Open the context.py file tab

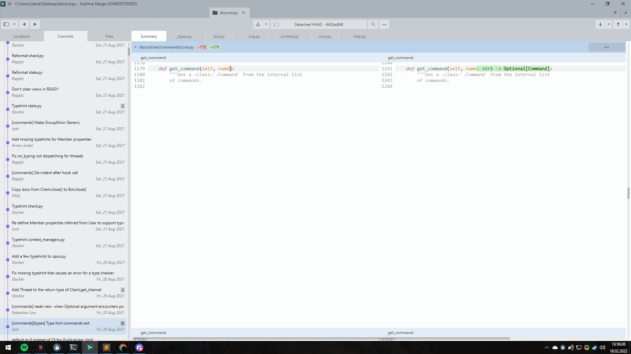(x=290, y=36)
